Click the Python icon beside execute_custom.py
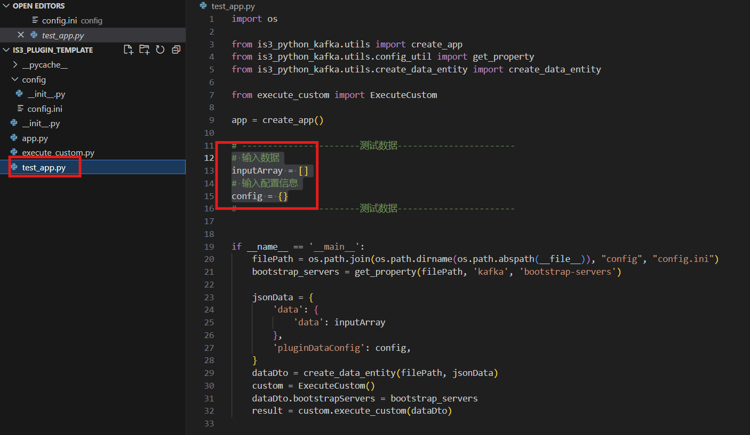The image size is (750, 435). pyautogui.click(x=14, y=152)
